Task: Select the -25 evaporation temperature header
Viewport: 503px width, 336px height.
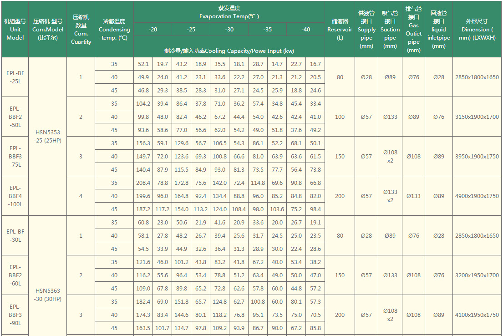Action: [x=191, y=29]
